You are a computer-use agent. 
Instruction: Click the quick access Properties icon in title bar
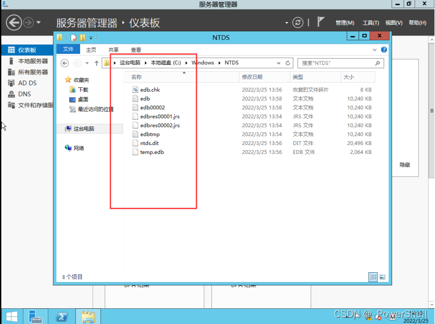(x=73, y=38)
